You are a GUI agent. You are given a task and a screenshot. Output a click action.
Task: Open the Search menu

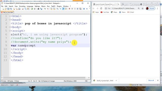tap(11, 6)
